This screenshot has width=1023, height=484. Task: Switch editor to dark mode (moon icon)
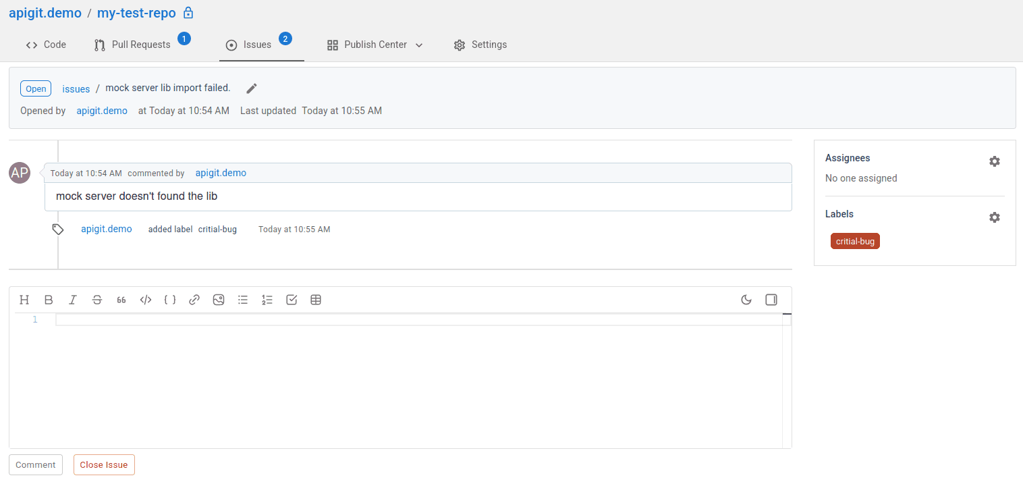[x=746, y=300]
